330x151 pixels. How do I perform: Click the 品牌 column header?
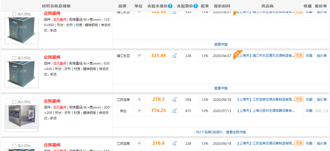(122, 6)
